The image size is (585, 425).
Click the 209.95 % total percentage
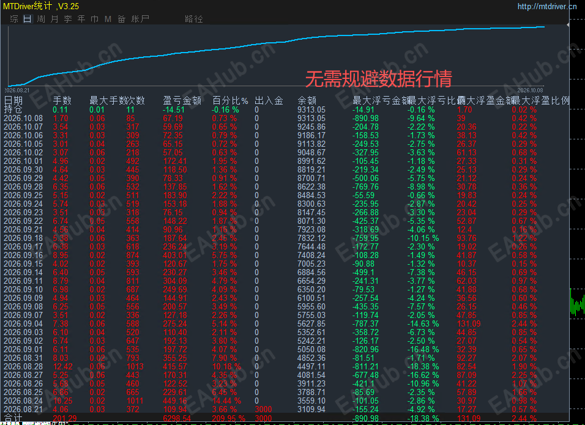[229, 418]
